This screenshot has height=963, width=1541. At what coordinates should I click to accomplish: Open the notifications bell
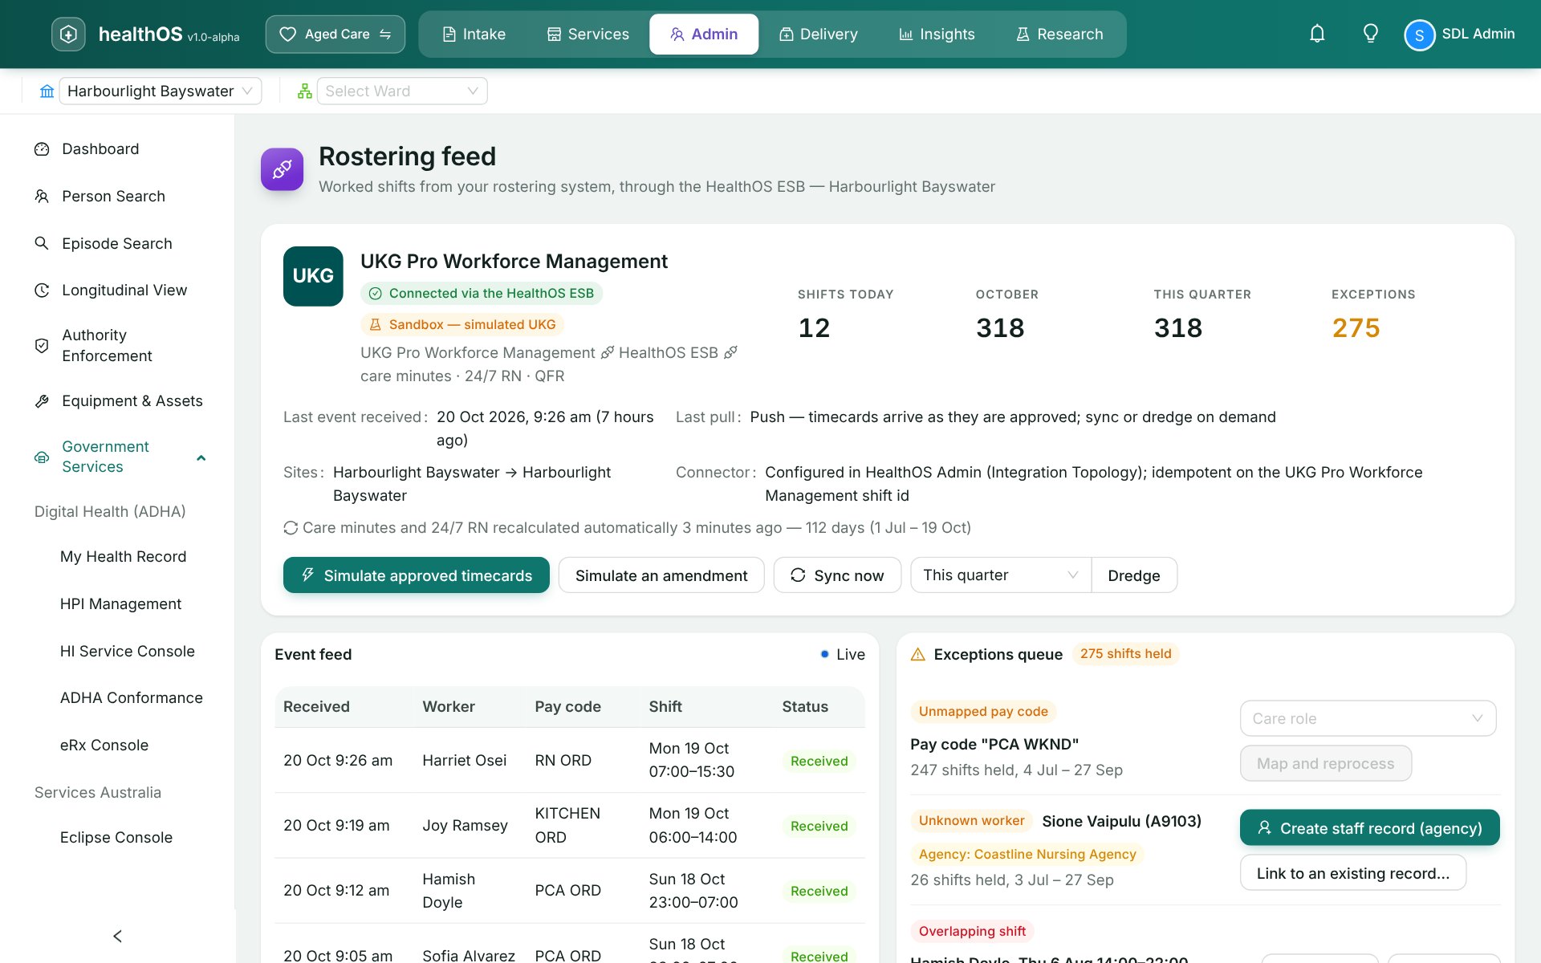[1317, 34]
